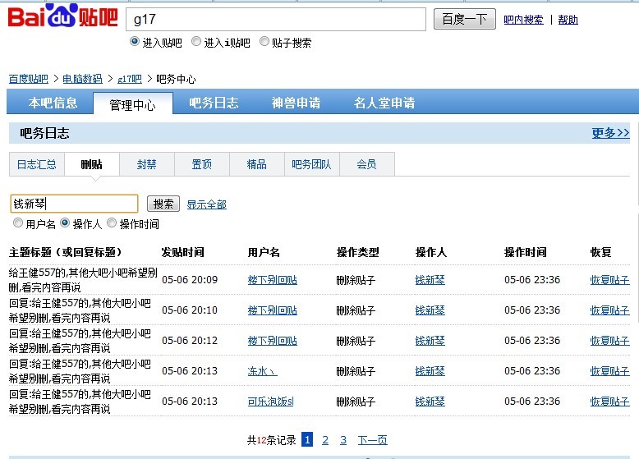Open the 帮助 help link
The height and width of the screenshot is (459, 639).
568,20
